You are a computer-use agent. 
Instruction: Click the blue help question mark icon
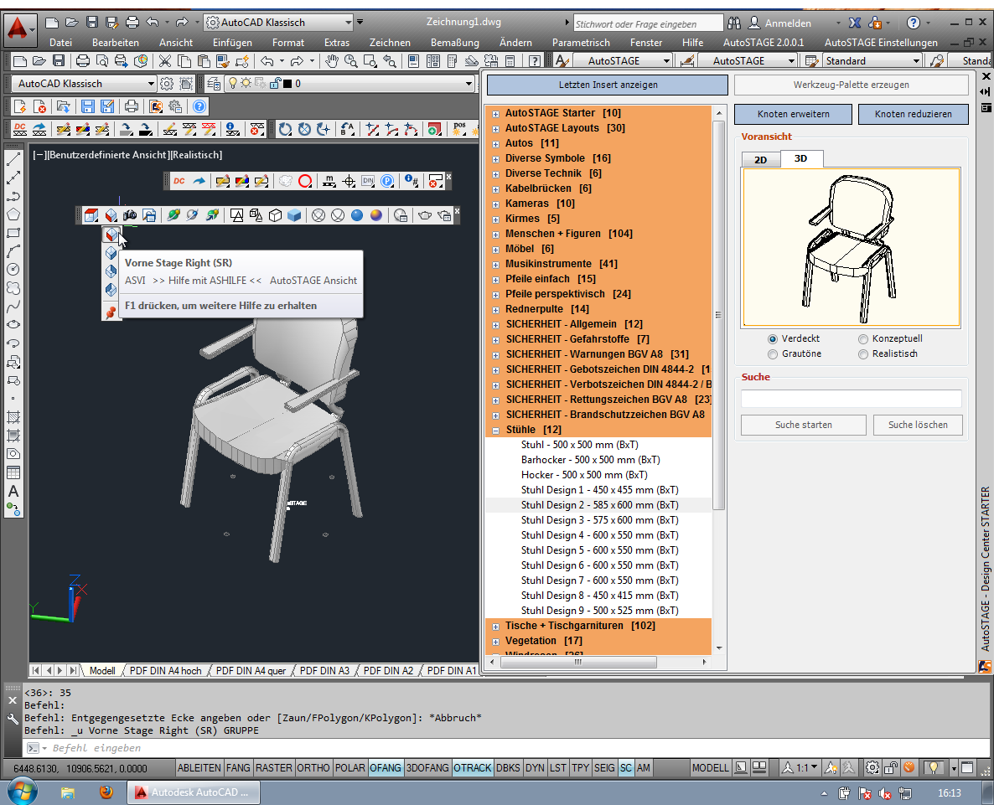click(199, 106)
